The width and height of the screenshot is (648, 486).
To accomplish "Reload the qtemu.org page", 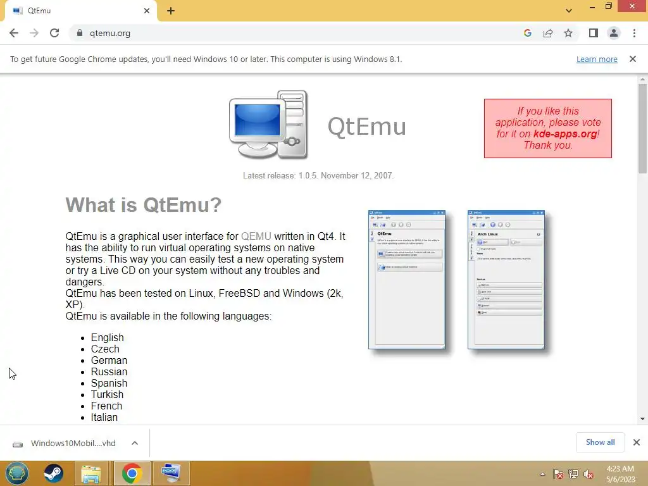I will coord(54,33).
